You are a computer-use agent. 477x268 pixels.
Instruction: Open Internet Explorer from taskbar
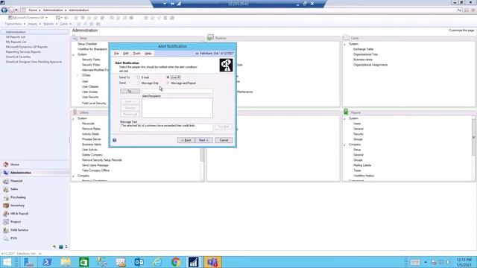[x=157, y=262]
